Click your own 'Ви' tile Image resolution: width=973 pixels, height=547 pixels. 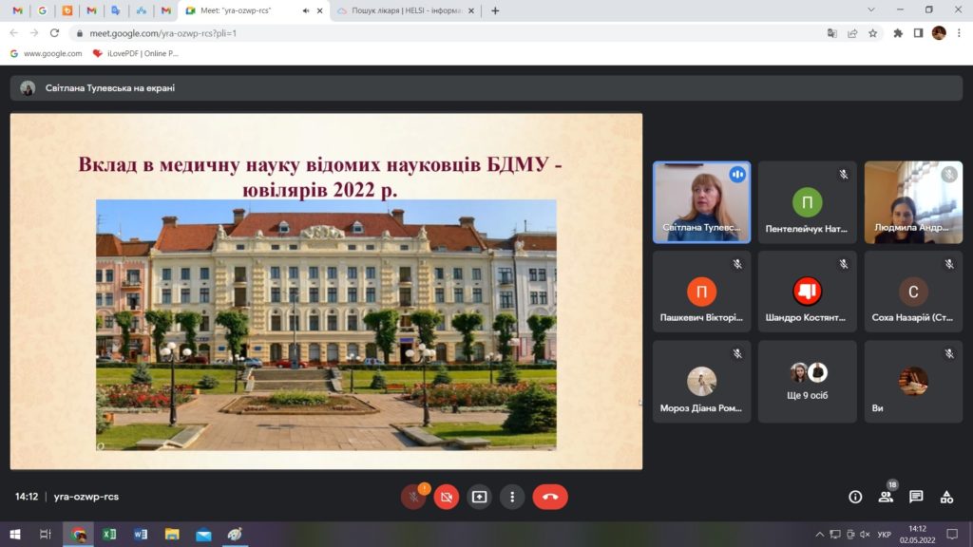913,382
